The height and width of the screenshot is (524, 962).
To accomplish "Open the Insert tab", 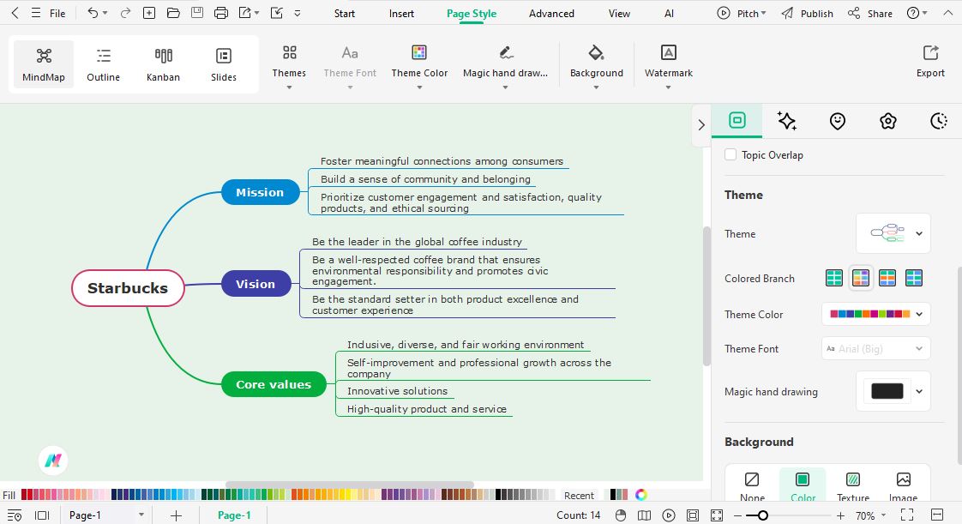I will tap(401, 14).
